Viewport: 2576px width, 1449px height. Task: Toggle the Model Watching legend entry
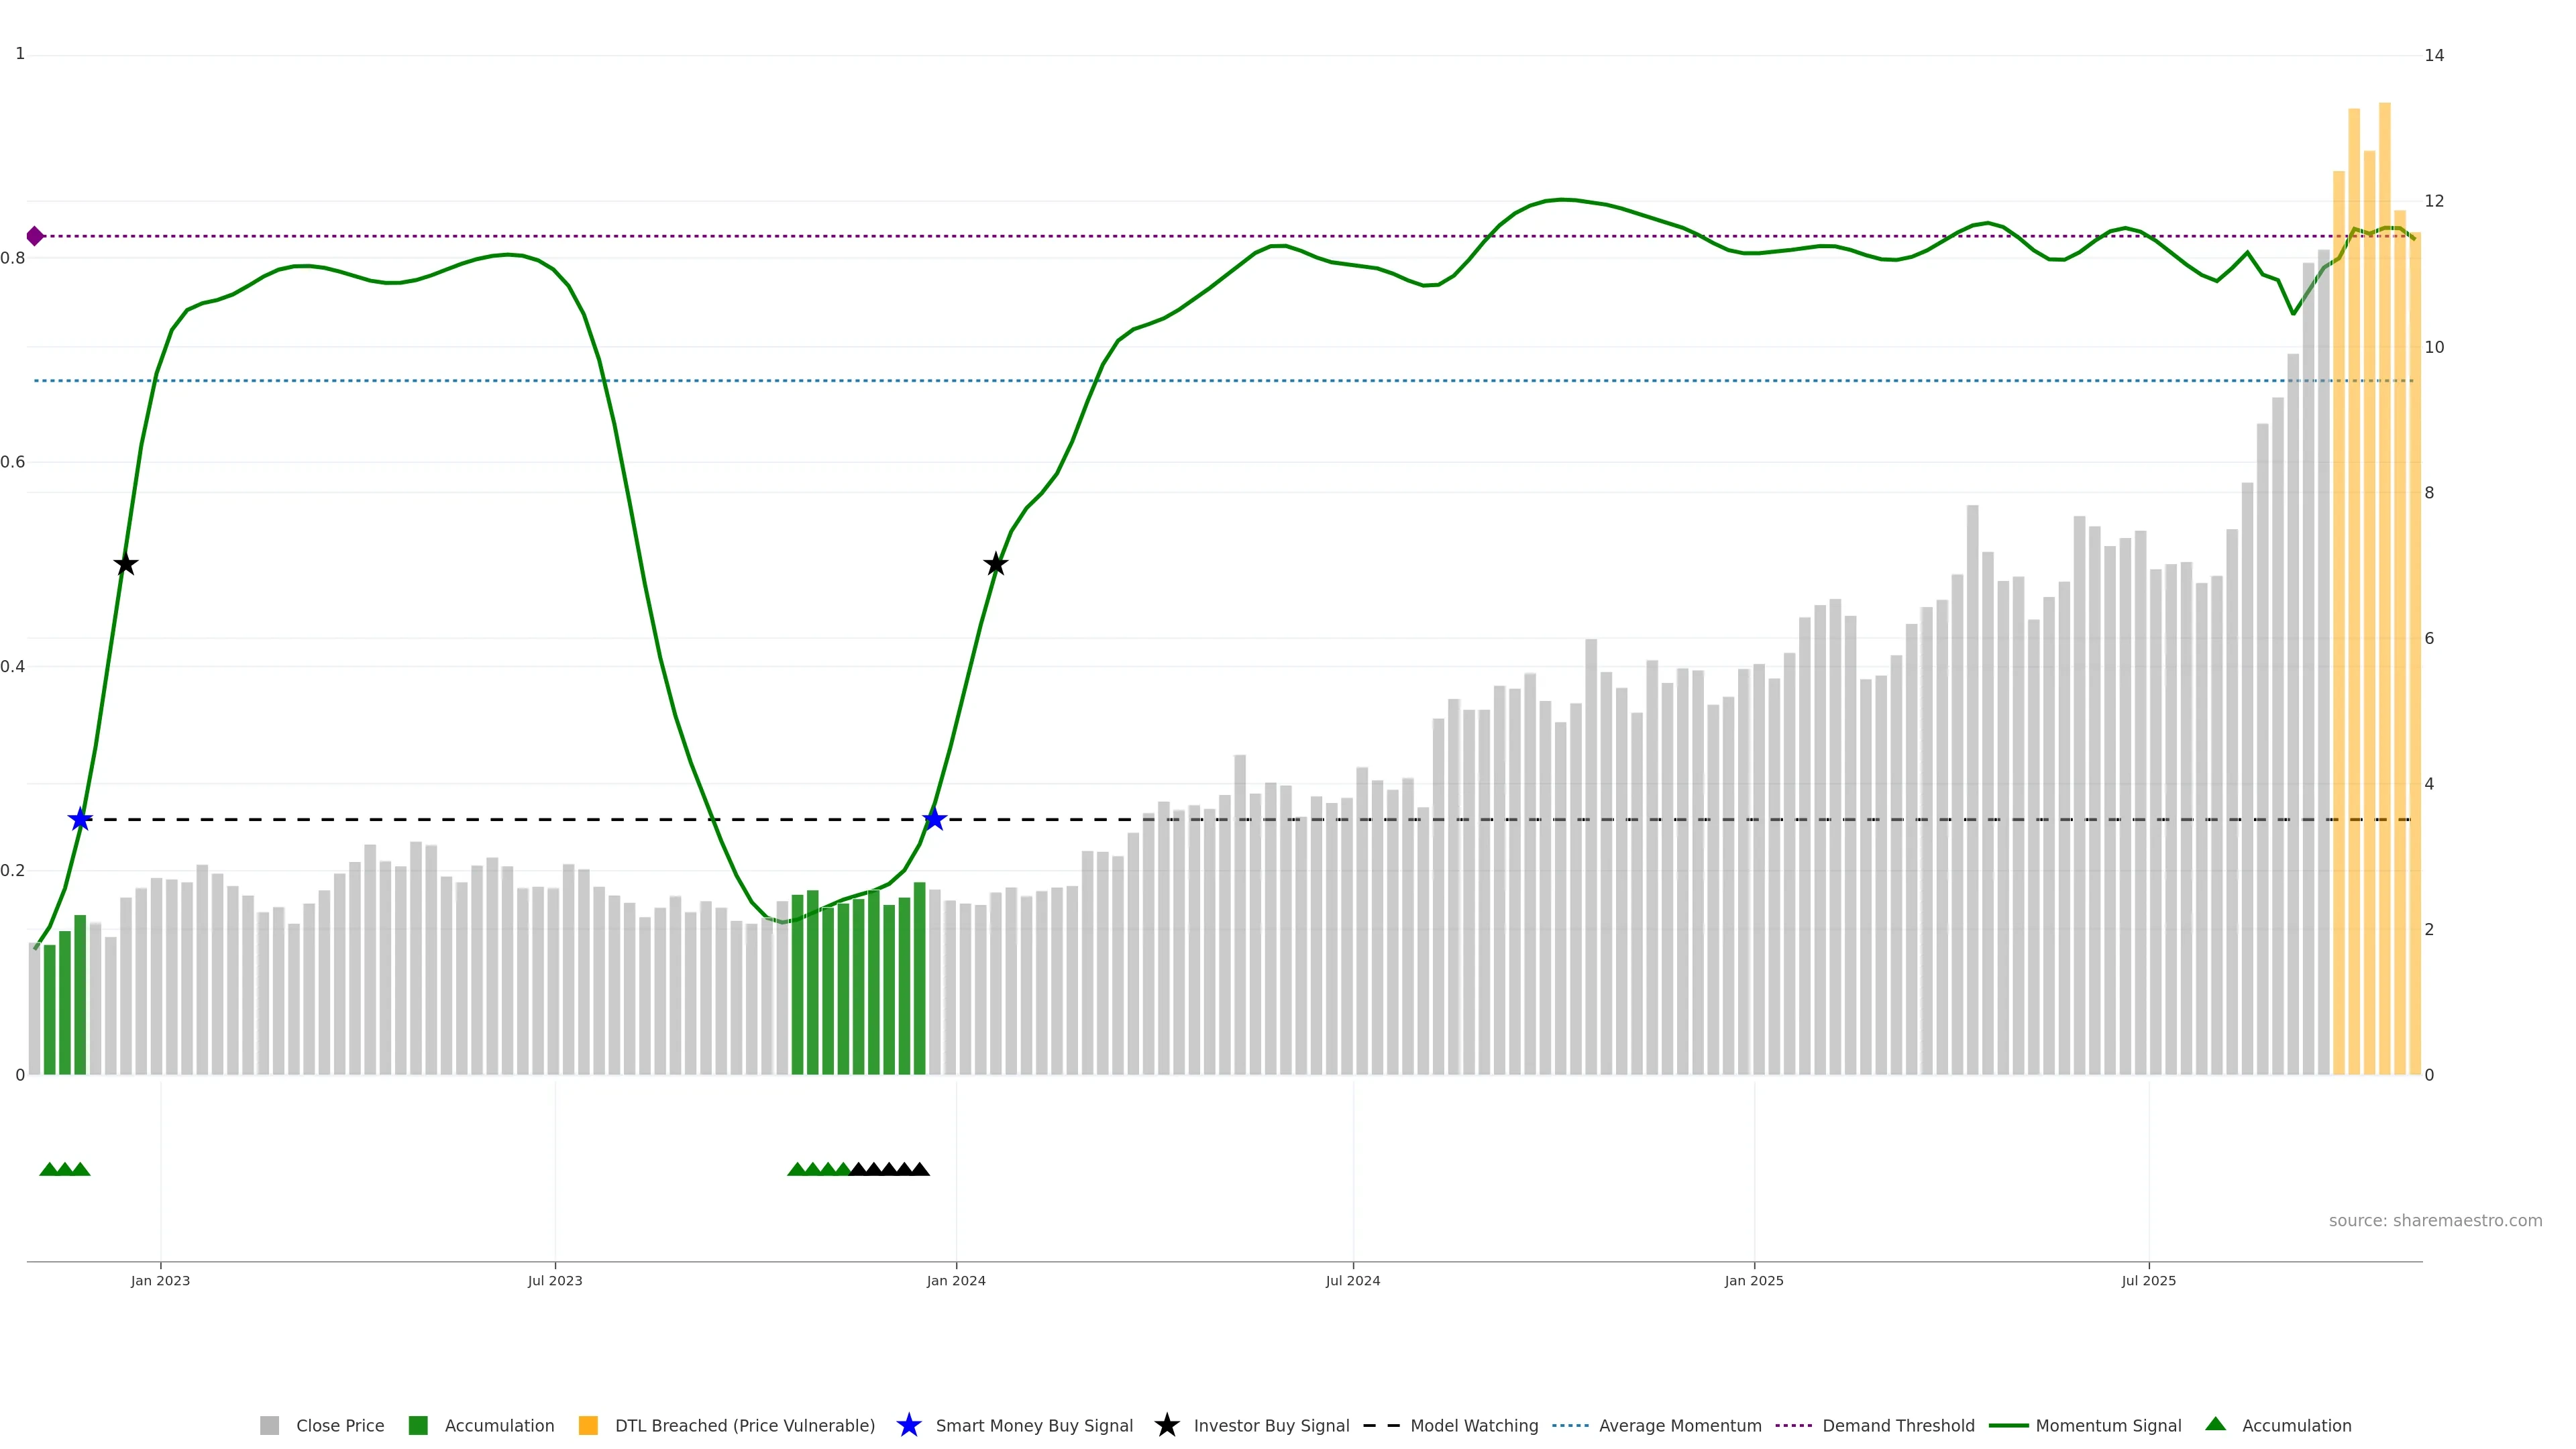1473,1425
